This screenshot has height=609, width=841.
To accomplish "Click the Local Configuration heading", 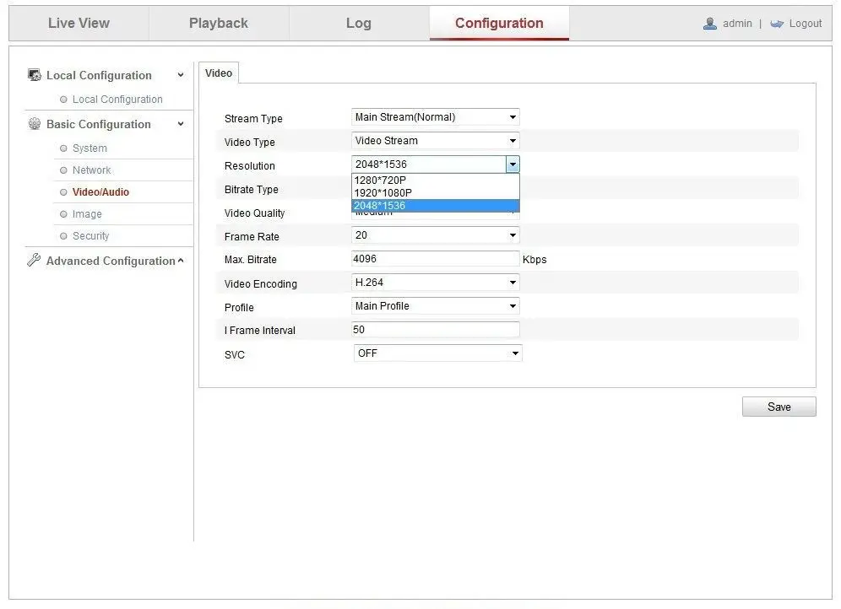I will (x=100, y=76).
